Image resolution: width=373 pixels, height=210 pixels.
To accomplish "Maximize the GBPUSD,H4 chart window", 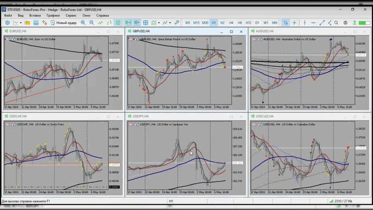I will 231,32.
